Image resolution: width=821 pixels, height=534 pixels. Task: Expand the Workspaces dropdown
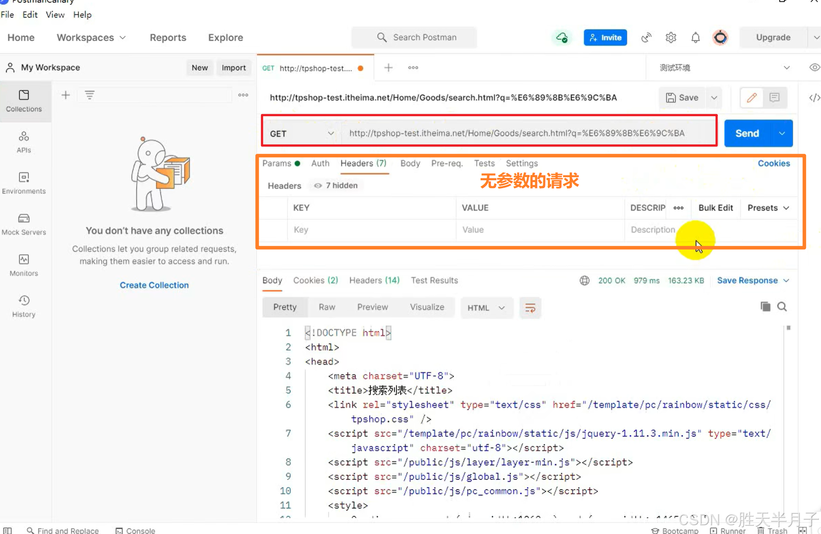tap(91, 37)
